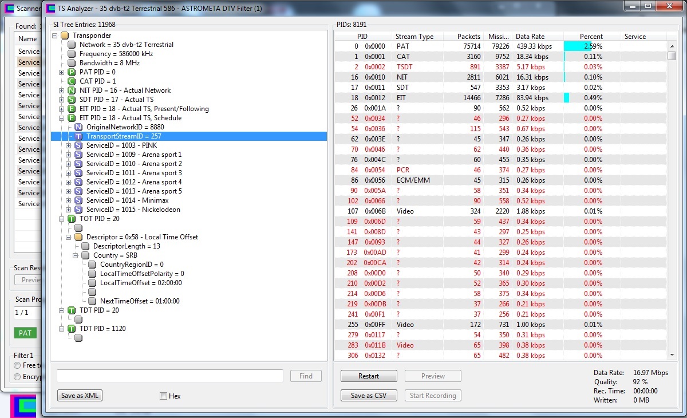Click the green PAT indicator in Scanner window
Screen dimensions: 687x418
(25, 333)
